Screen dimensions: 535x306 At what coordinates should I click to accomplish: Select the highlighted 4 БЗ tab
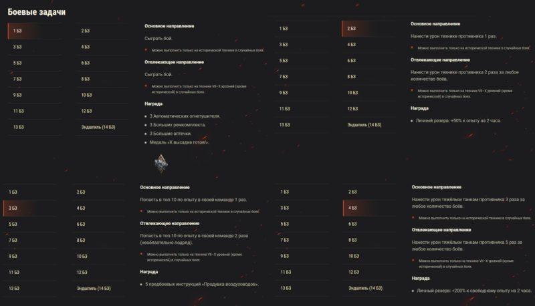pyautogui.click(x=370, y=208)
